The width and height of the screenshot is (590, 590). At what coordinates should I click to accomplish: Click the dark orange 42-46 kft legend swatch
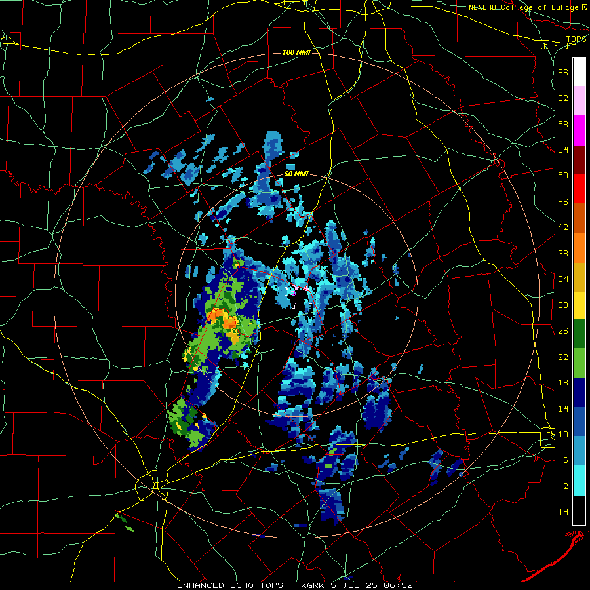click(x=579, y=218)
